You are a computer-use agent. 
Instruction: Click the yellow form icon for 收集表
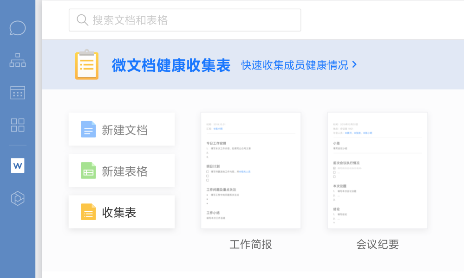click(x=88, y=212)
